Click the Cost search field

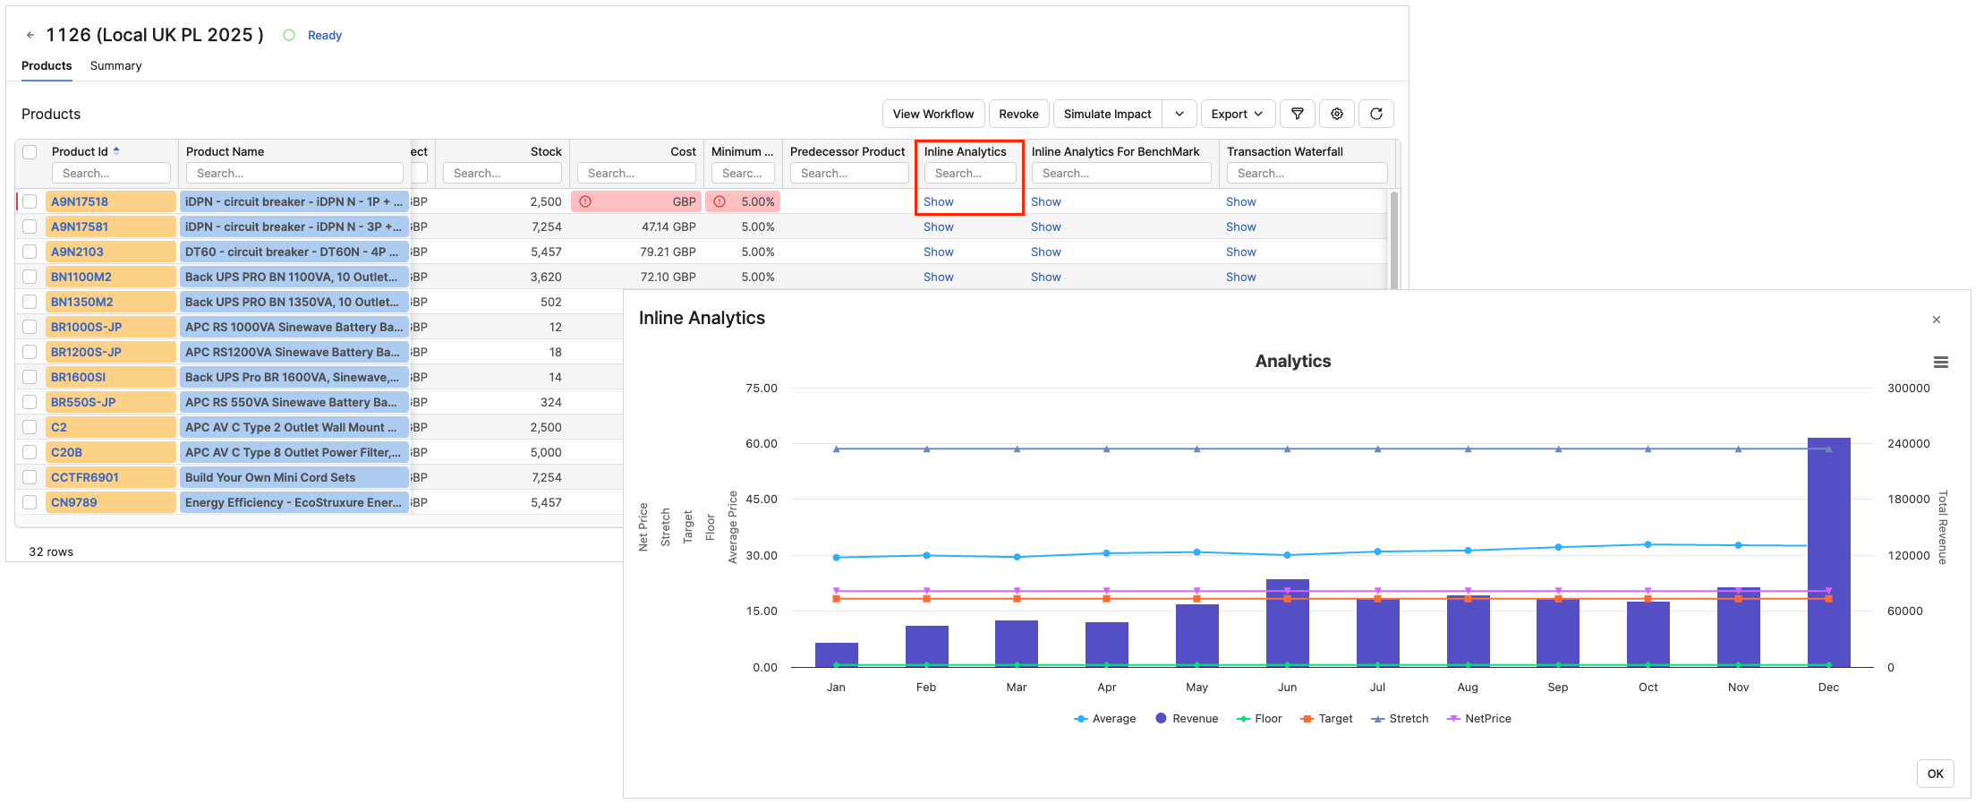click(x=636, y=173)
